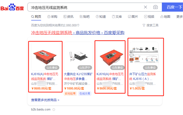This screenshot has width=183, height=115.
Task: Click the Baidu logo
Action: tap(12, 7)
